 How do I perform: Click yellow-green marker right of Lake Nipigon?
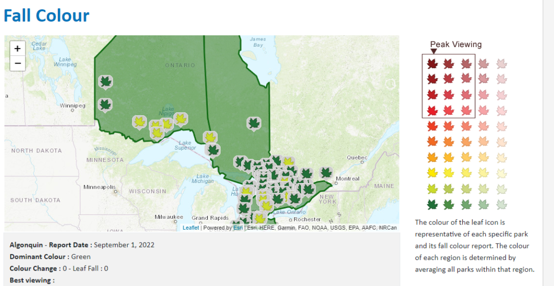tap(180, 119)
